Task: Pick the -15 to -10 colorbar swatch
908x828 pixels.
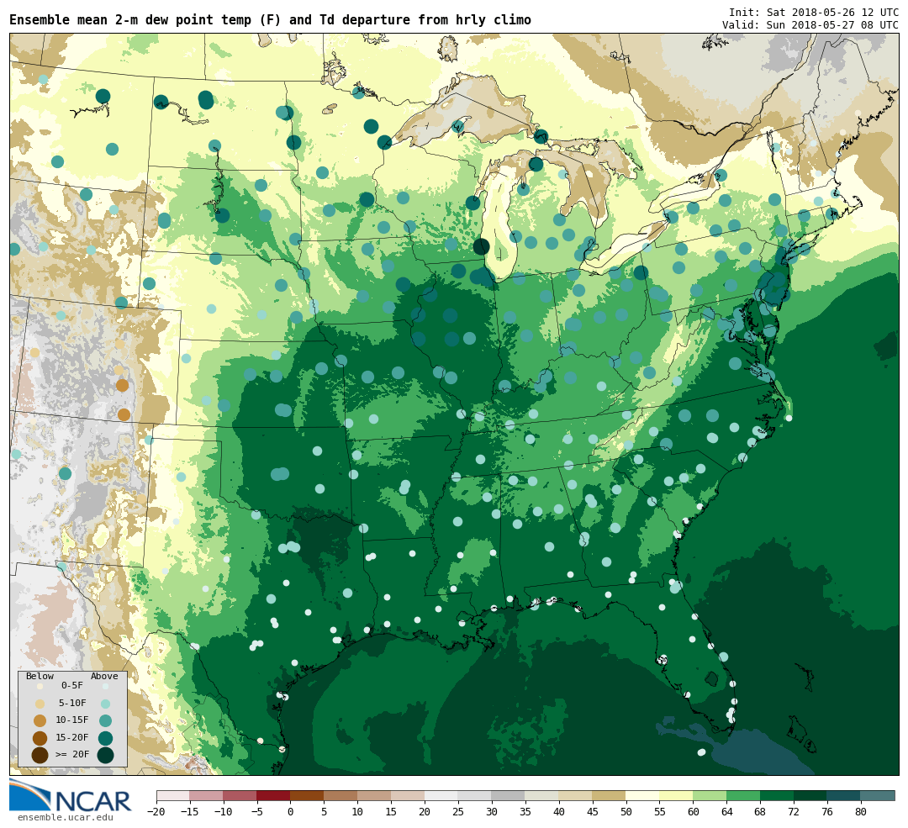Action: pos(206,795)
